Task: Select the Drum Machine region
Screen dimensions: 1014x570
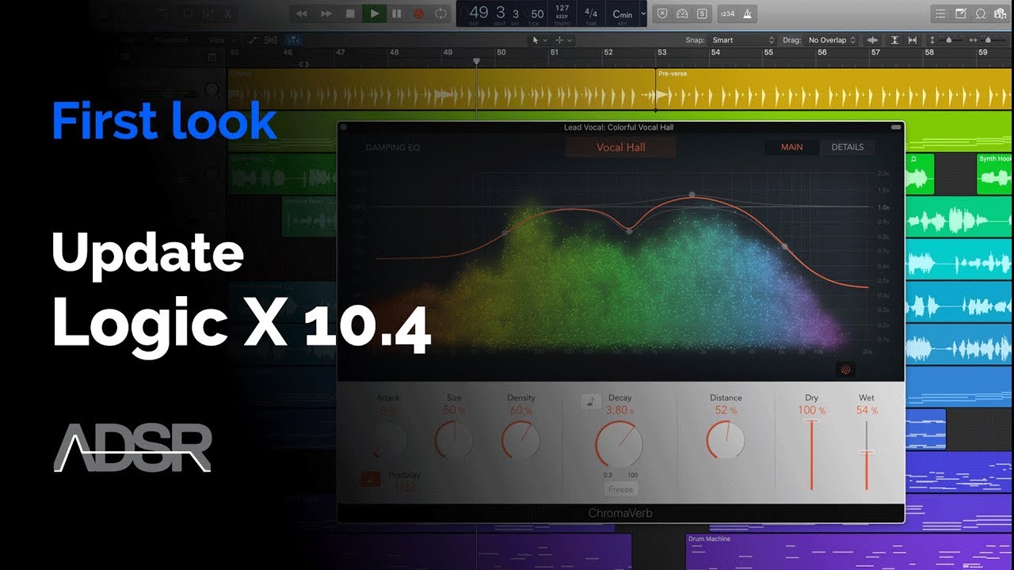Action: pos(848,552)
